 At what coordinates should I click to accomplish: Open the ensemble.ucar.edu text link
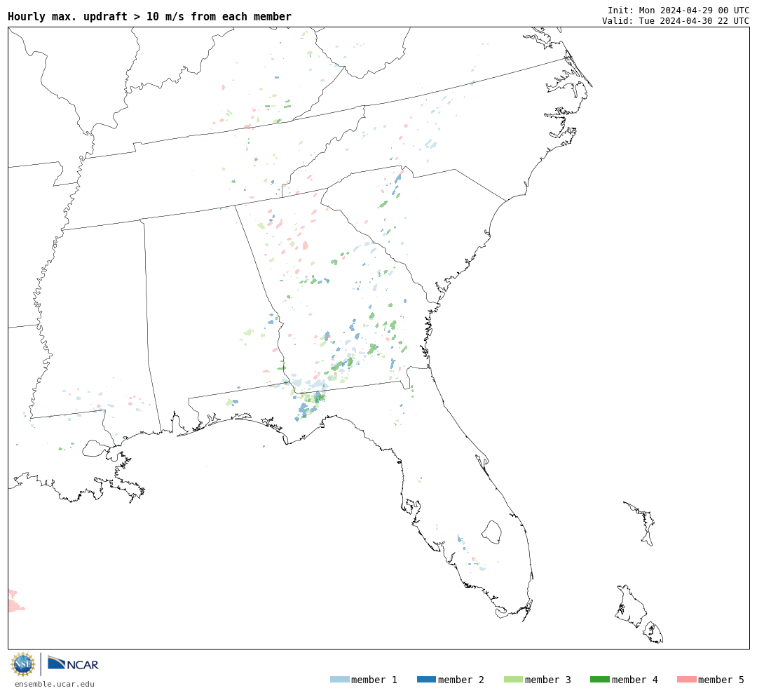click(55, 684)
